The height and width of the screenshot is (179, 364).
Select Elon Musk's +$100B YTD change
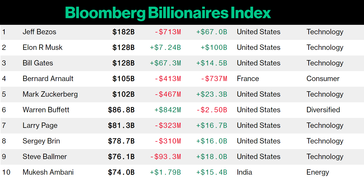point(214,48)
